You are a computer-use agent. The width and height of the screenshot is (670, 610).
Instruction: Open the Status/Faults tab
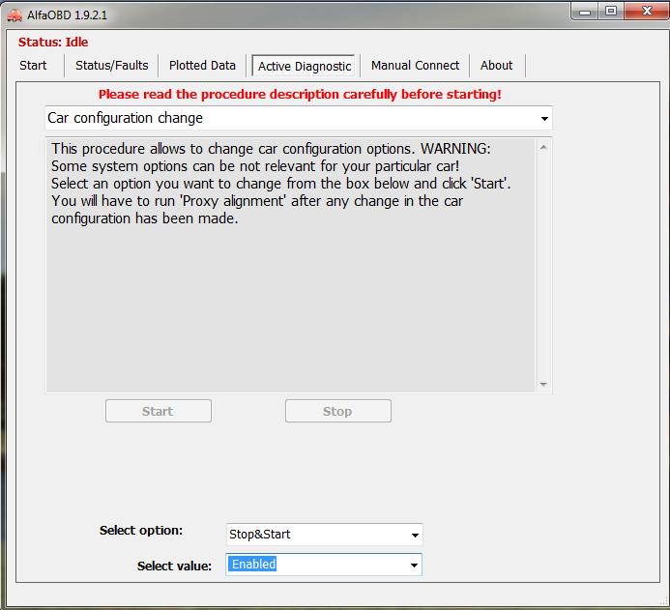(x=111, y=66)
